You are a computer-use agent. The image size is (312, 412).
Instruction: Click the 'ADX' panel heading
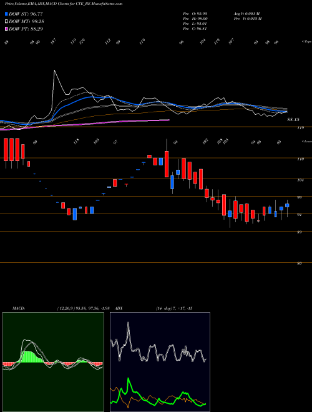119,308
